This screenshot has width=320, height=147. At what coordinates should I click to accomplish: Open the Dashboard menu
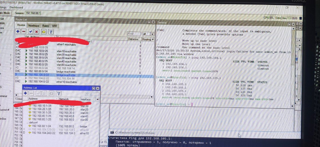point(16,7)
